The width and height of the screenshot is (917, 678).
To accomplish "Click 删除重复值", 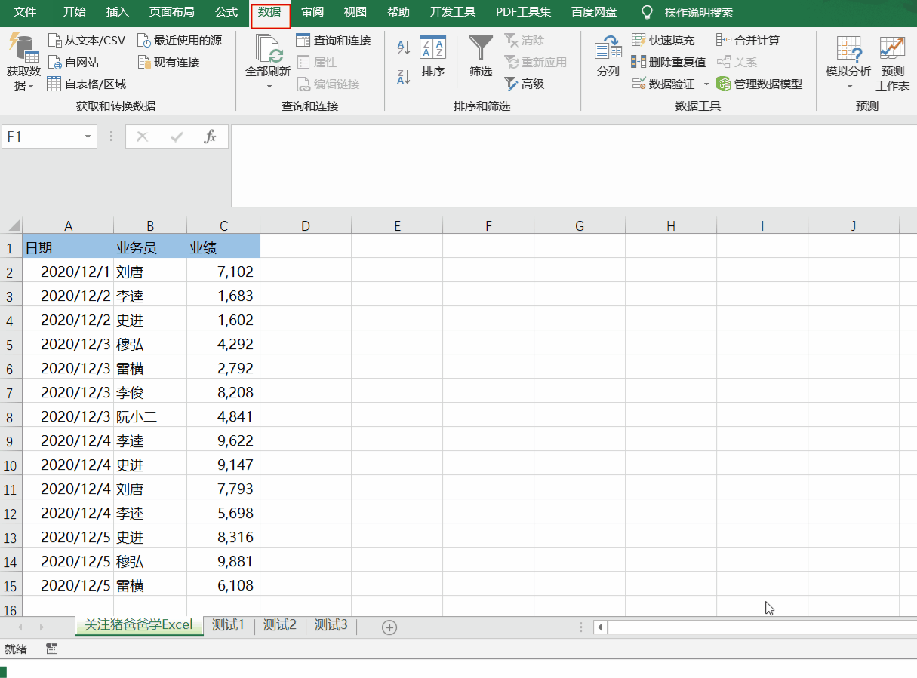I will pos(669,62).
